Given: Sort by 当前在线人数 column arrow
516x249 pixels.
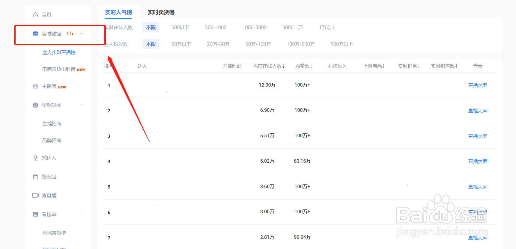Looking at the screenshot, I should pyautogui.click(x=283, y=66).
